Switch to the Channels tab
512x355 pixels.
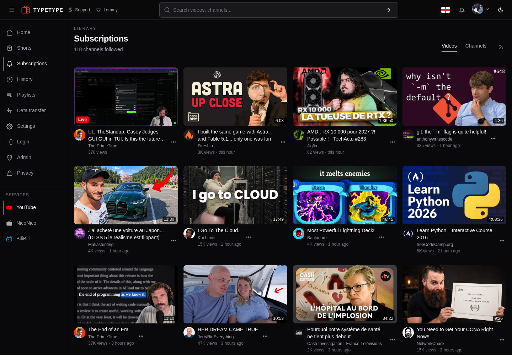[476, 46]
